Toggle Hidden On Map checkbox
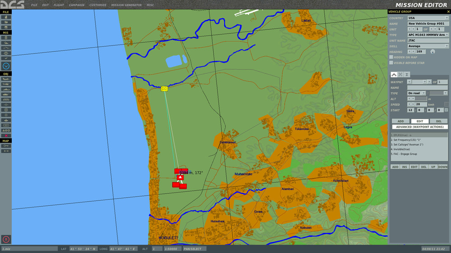Screen dimensions: 451x253 point(391,57)
